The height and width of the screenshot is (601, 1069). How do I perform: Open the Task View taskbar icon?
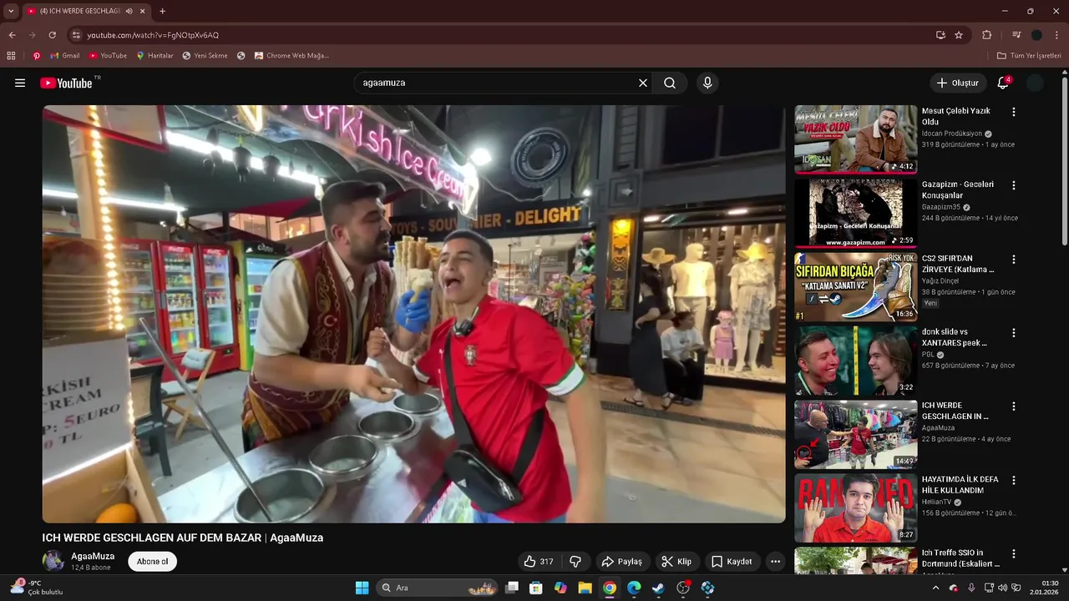(512, 588)
